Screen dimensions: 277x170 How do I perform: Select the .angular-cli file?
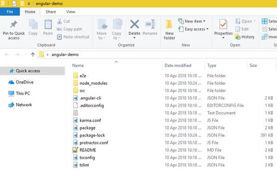tap(90, 98)
